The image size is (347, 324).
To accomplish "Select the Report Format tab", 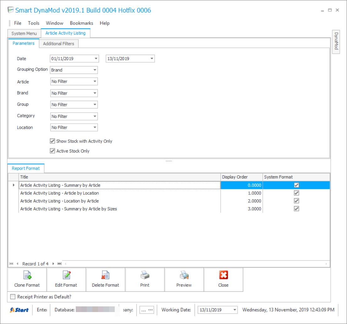I will pyautogui.click(x=26, y=168).
